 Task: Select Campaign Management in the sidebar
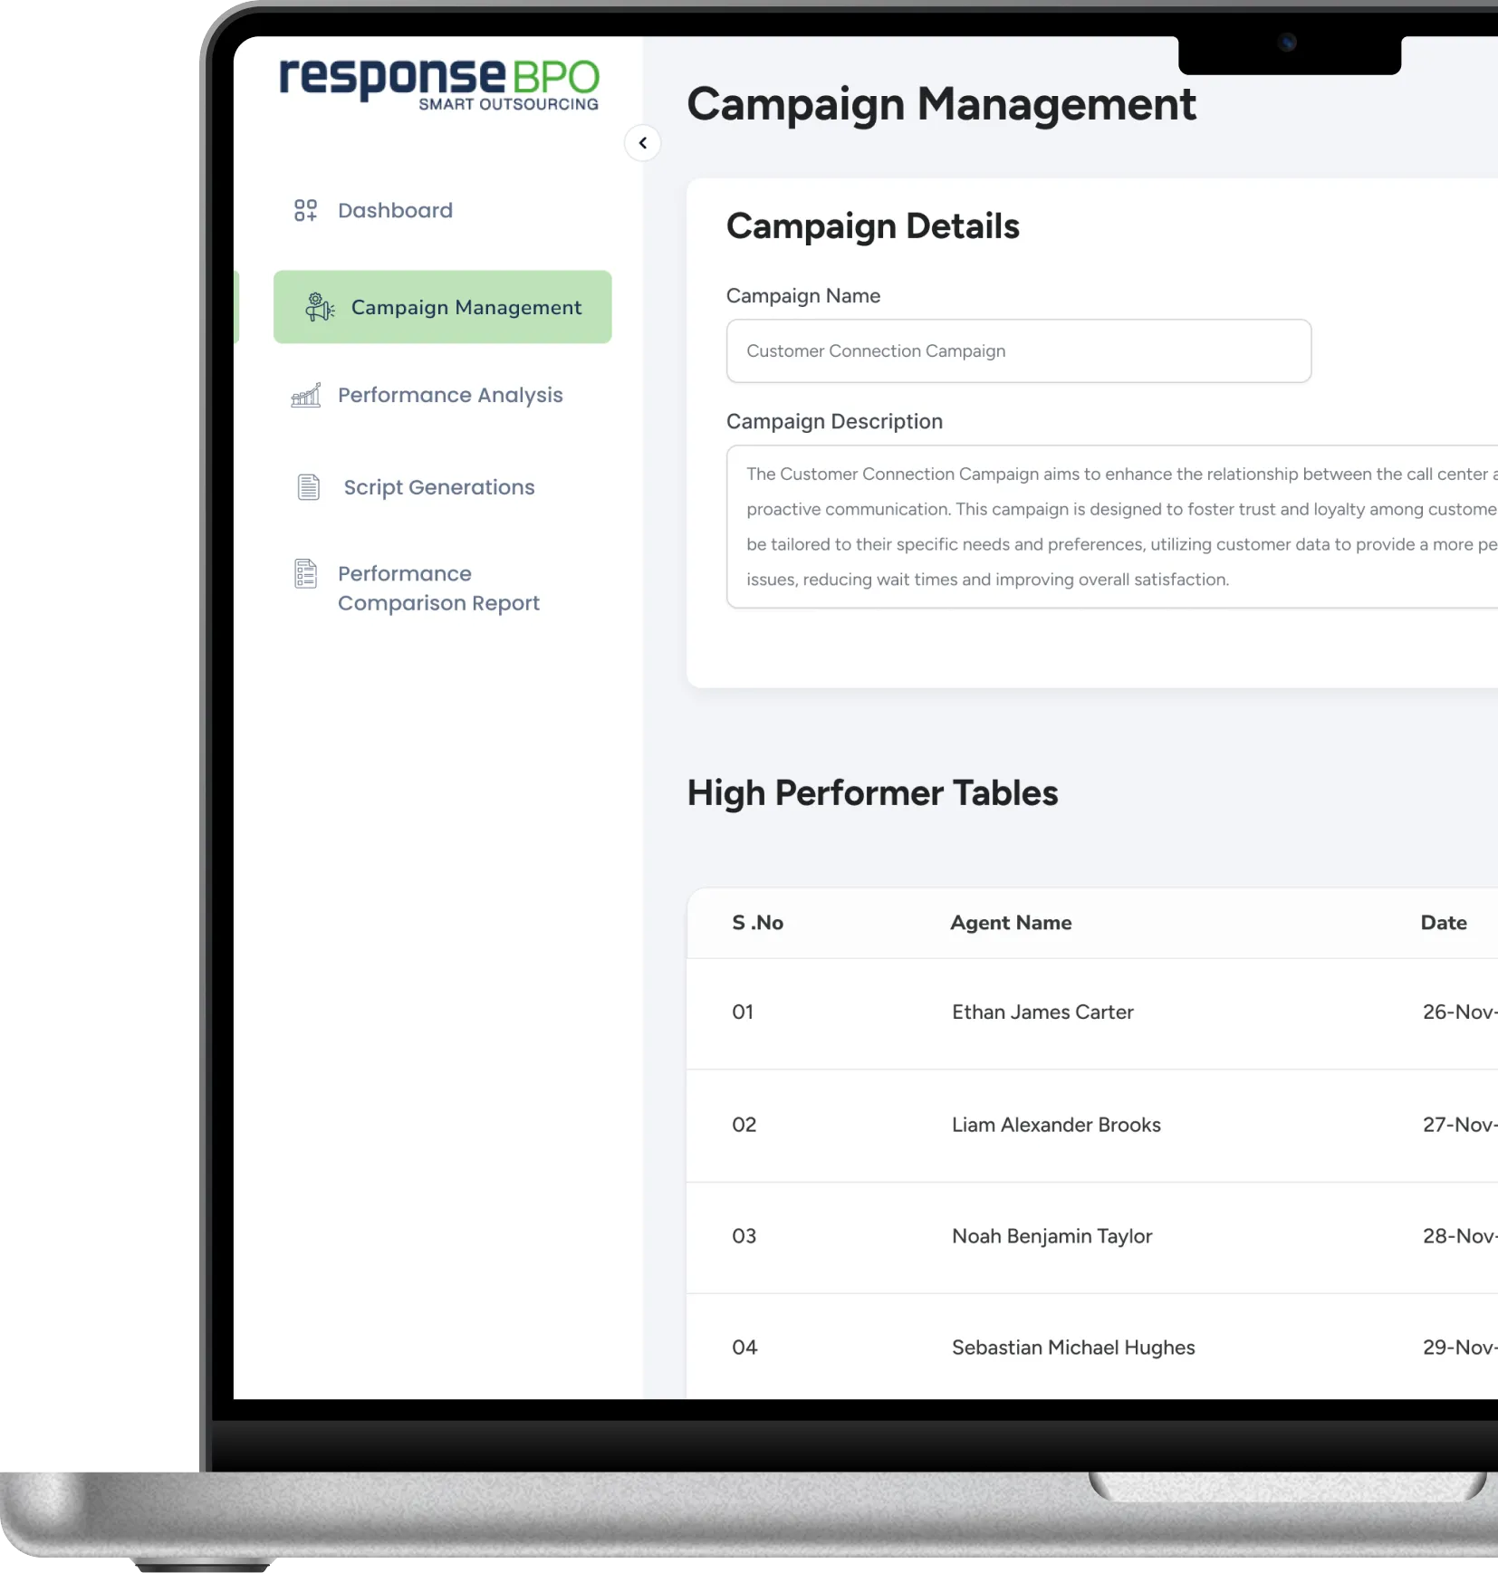coord(443,307)
